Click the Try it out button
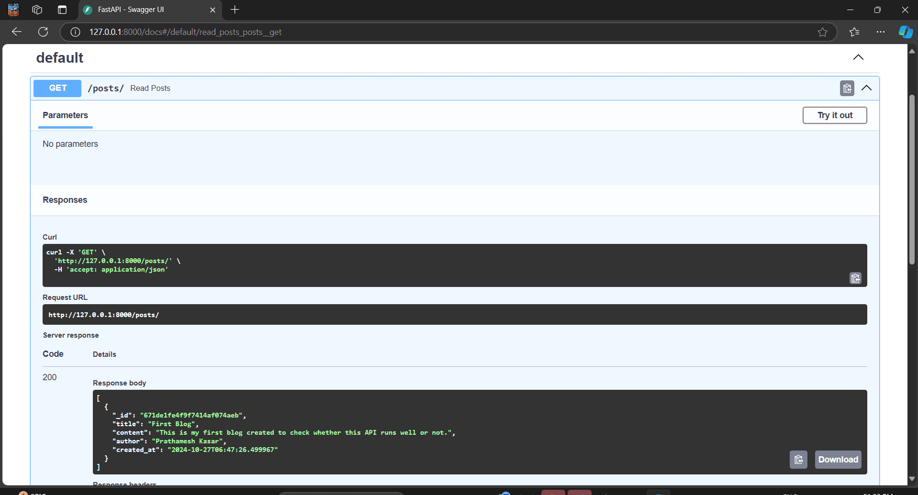918x495 pixels. 835,115
